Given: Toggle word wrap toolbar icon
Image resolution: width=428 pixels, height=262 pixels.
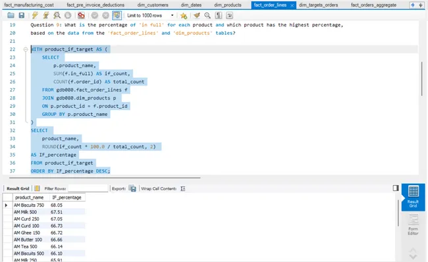Looking at the screenshot, I should (230, 15).
